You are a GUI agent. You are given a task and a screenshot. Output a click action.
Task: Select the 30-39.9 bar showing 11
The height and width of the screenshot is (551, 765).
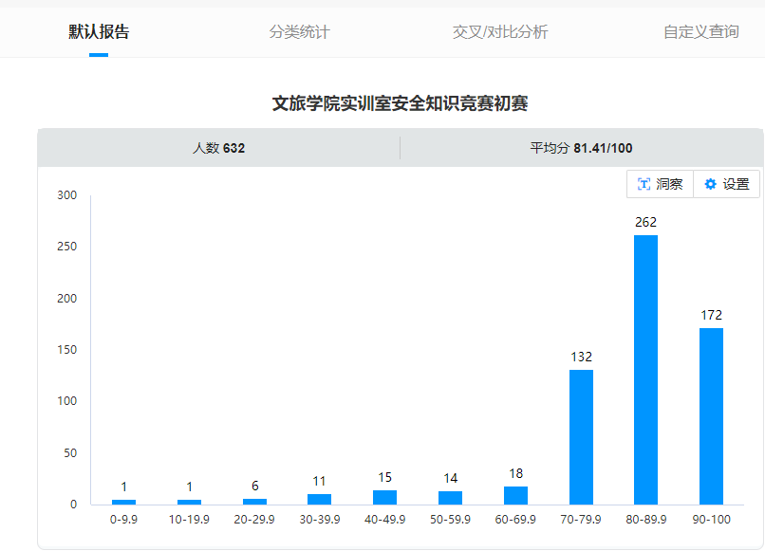coord(320,499)
